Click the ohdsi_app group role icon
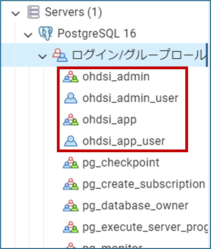 click(71, 120)
